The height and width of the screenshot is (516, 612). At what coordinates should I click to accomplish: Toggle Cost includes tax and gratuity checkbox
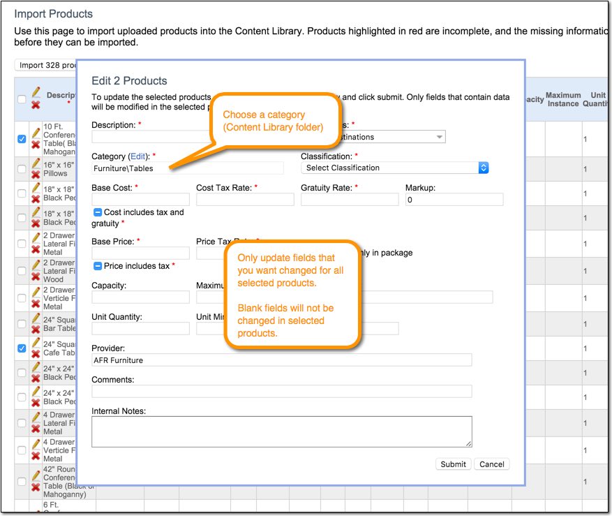98,212
